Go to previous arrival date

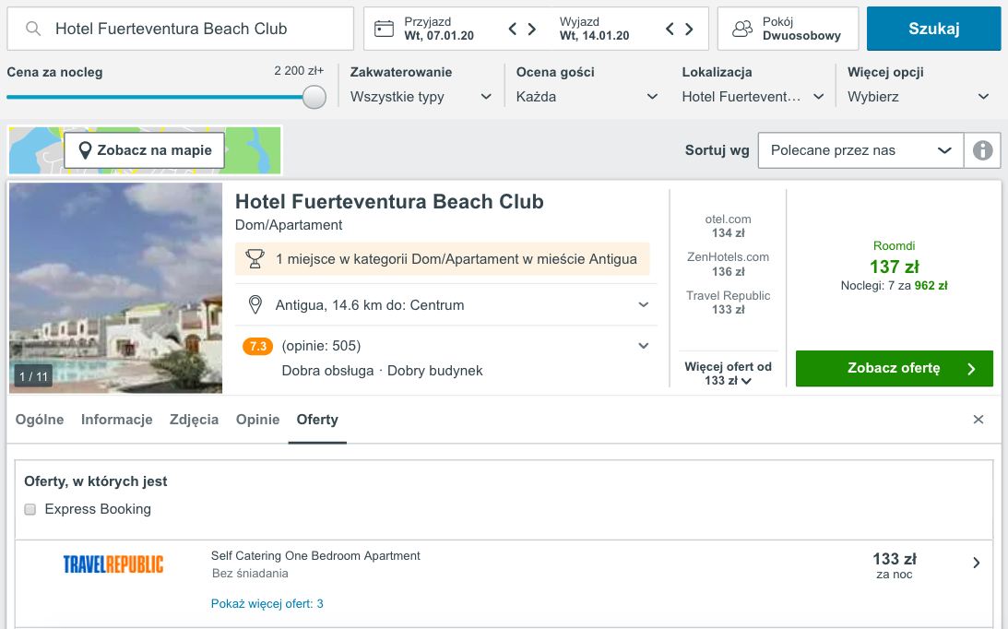[x=513, y=29]
